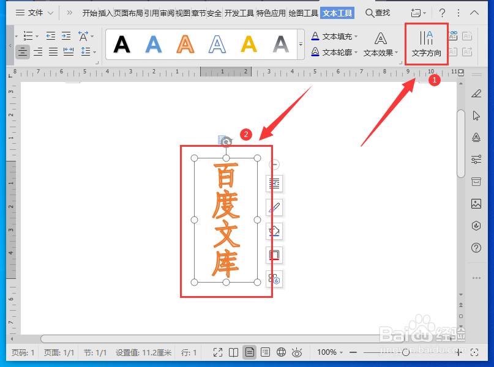Switch to the 绘图工具 tab
Viewport: 494px width, 367px height.
click(x=303, y=13)
